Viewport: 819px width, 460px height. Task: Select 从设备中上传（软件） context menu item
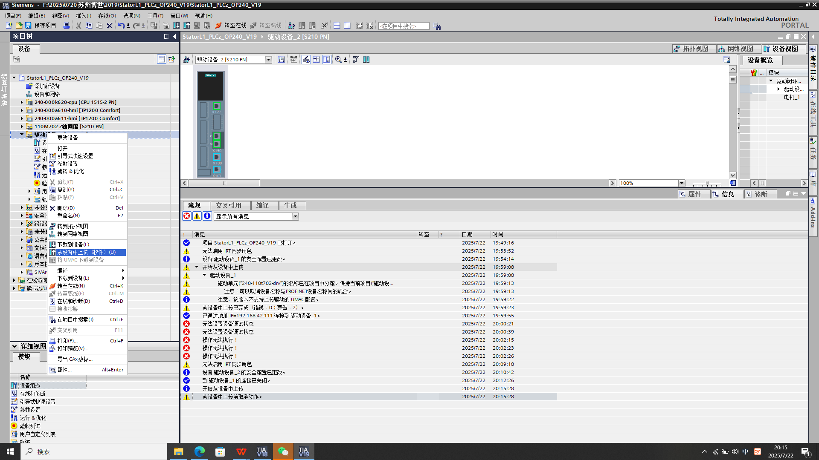click(x=87, y=252)
